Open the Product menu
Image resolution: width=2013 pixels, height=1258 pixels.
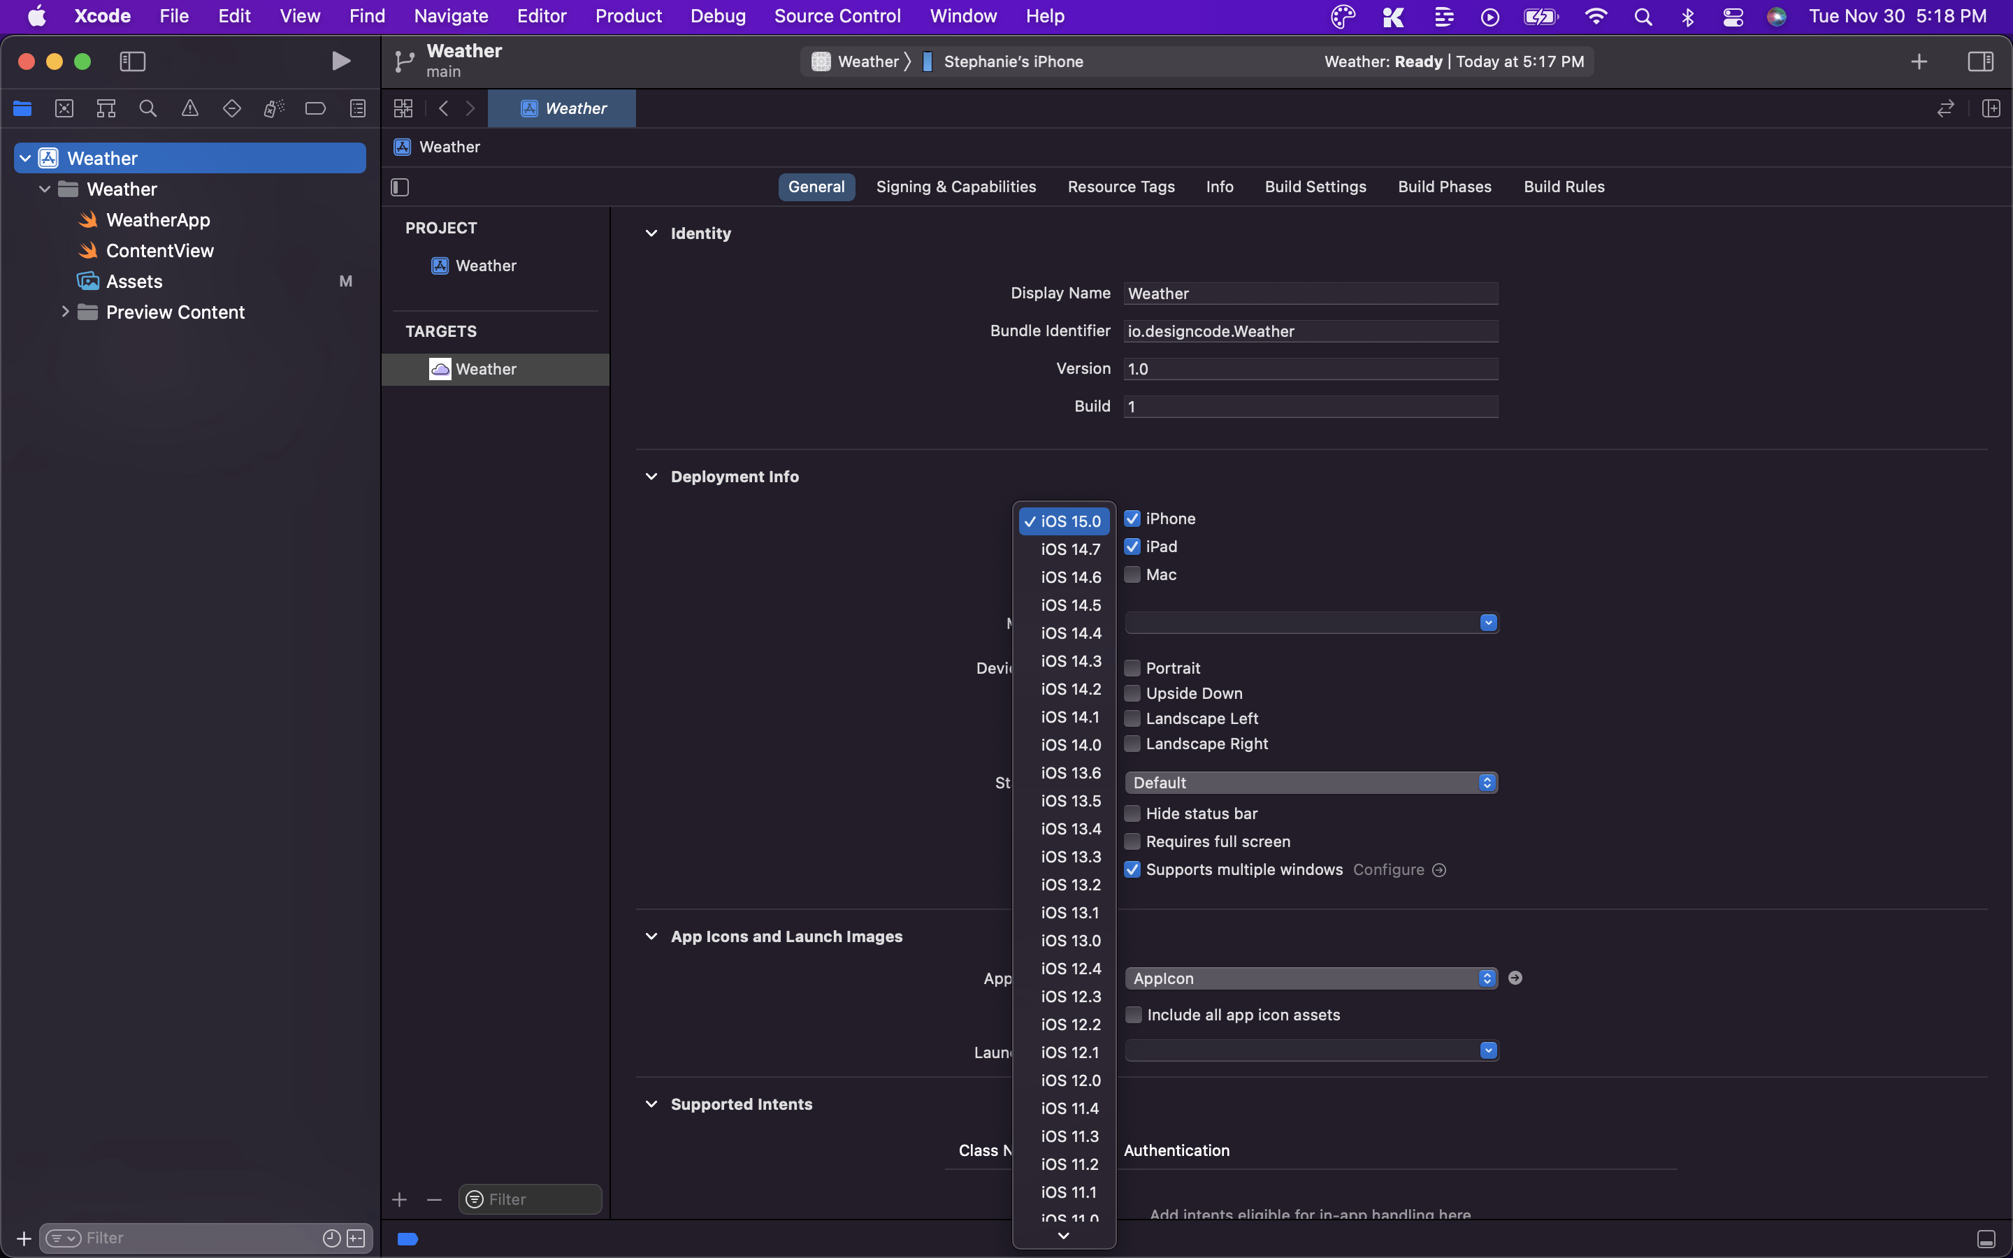tap(628, 16)
